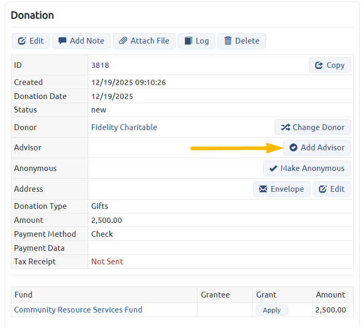Click the Payment Method value Check
364x328 pixels.
tap(102, 234)
